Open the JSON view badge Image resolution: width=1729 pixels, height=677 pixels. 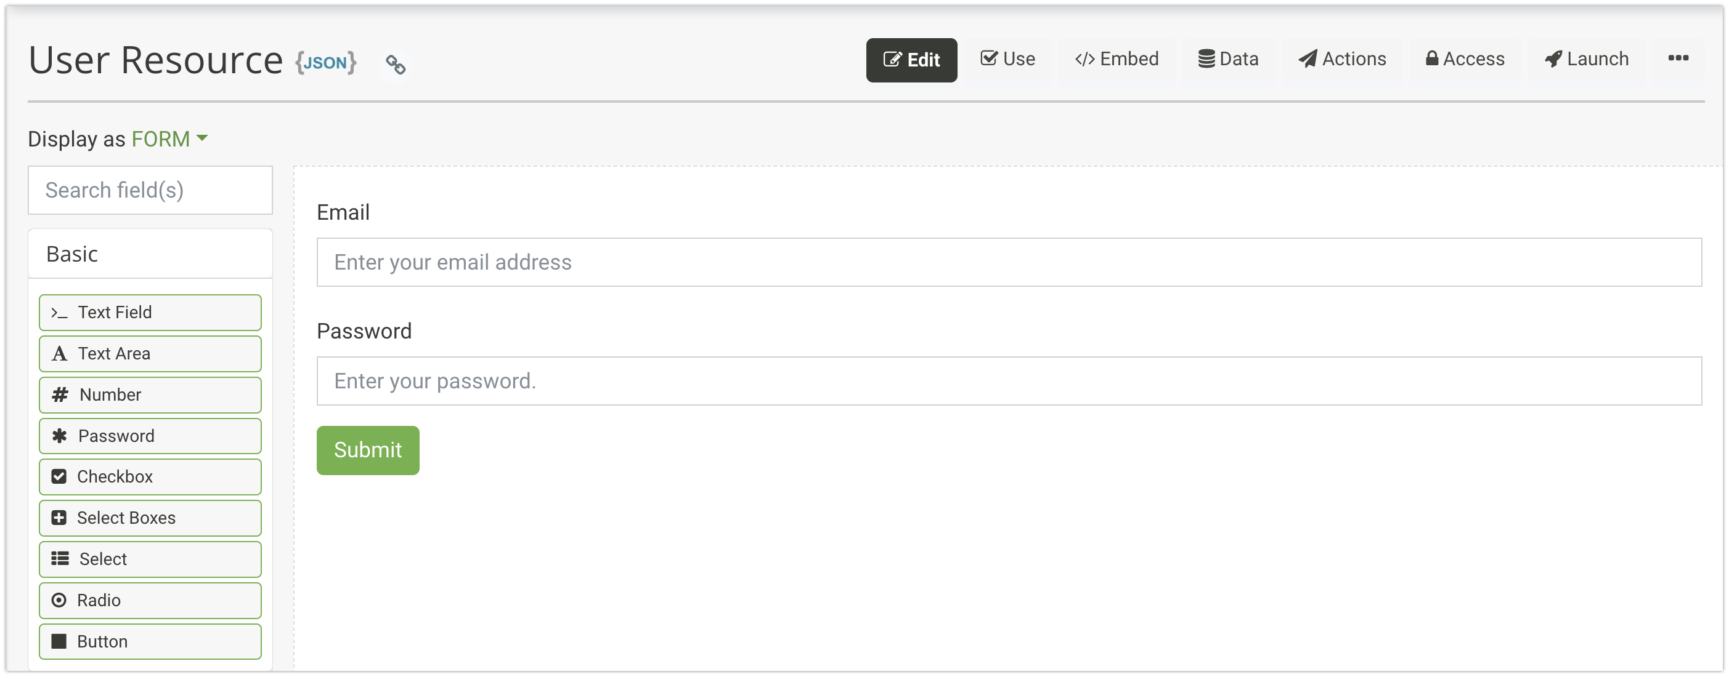pyautogui.click(x=325, y=62)
